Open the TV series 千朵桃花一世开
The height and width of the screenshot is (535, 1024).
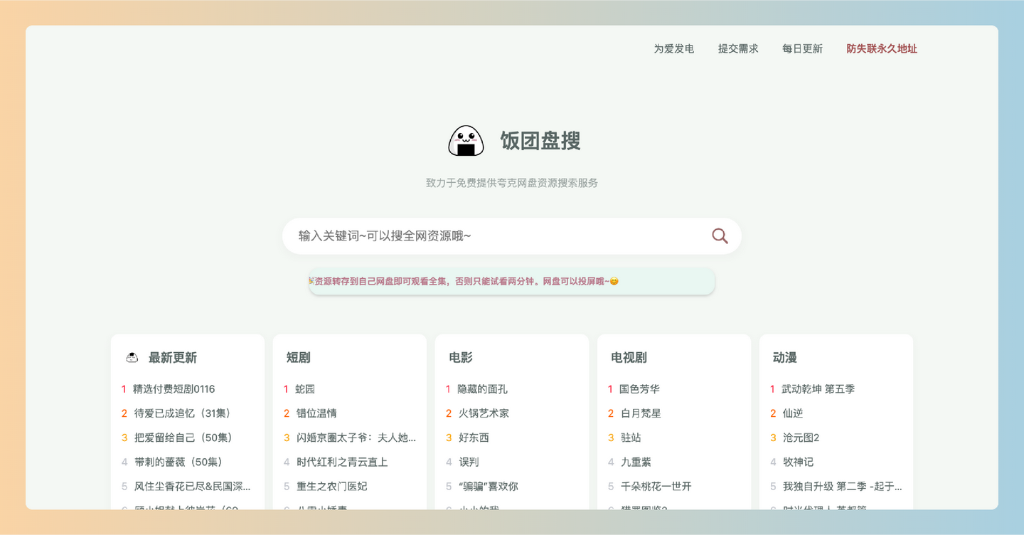pyautogui.click(x=656, y=486)
